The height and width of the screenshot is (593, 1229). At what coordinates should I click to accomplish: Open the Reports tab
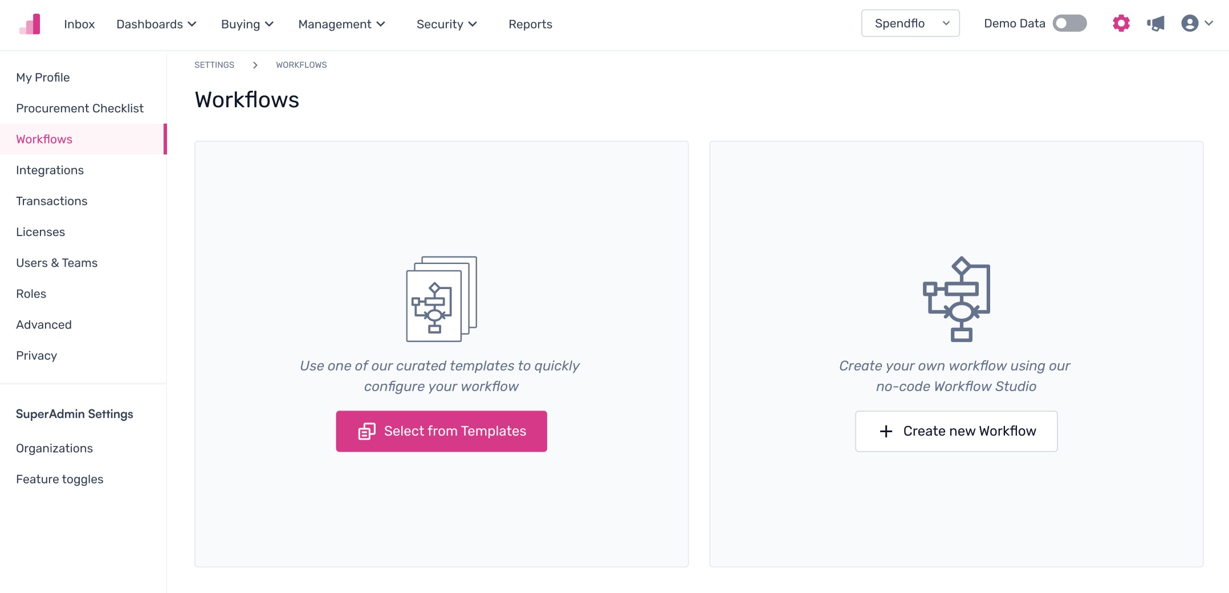pos(530,24)
